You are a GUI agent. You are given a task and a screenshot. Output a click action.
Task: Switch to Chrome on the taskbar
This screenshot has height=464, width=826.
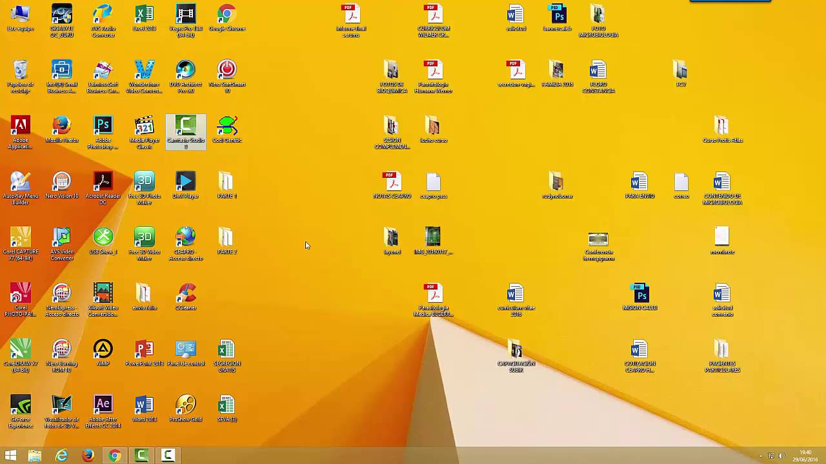point(114,456)
